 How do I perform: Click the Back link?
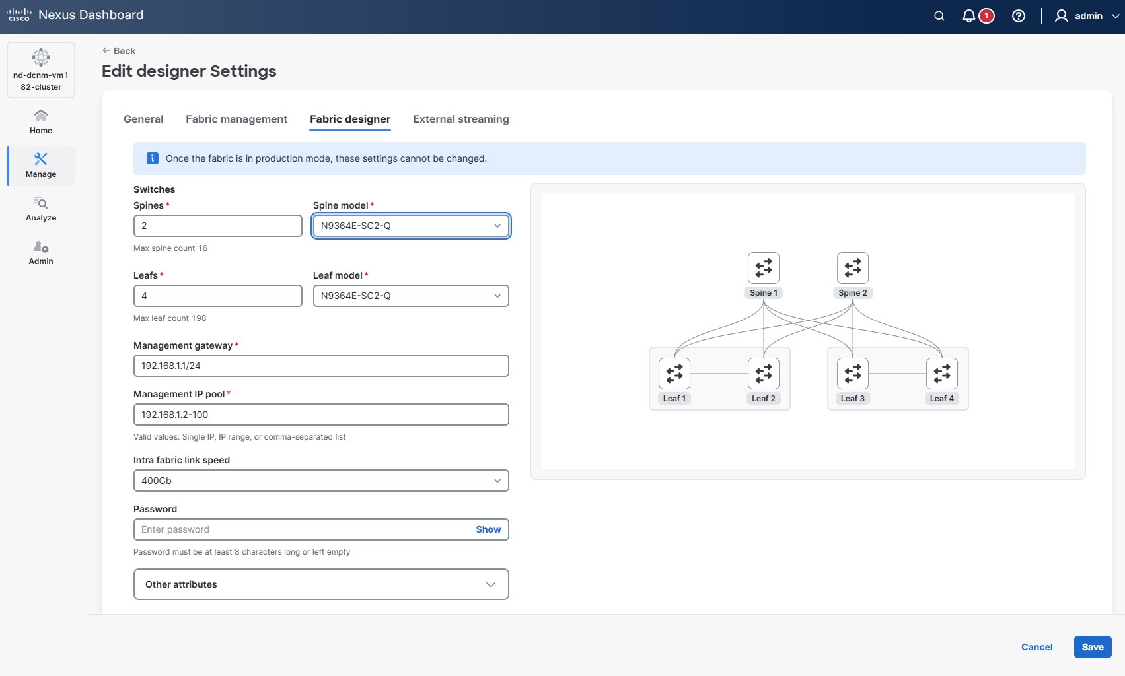point(119,51)
